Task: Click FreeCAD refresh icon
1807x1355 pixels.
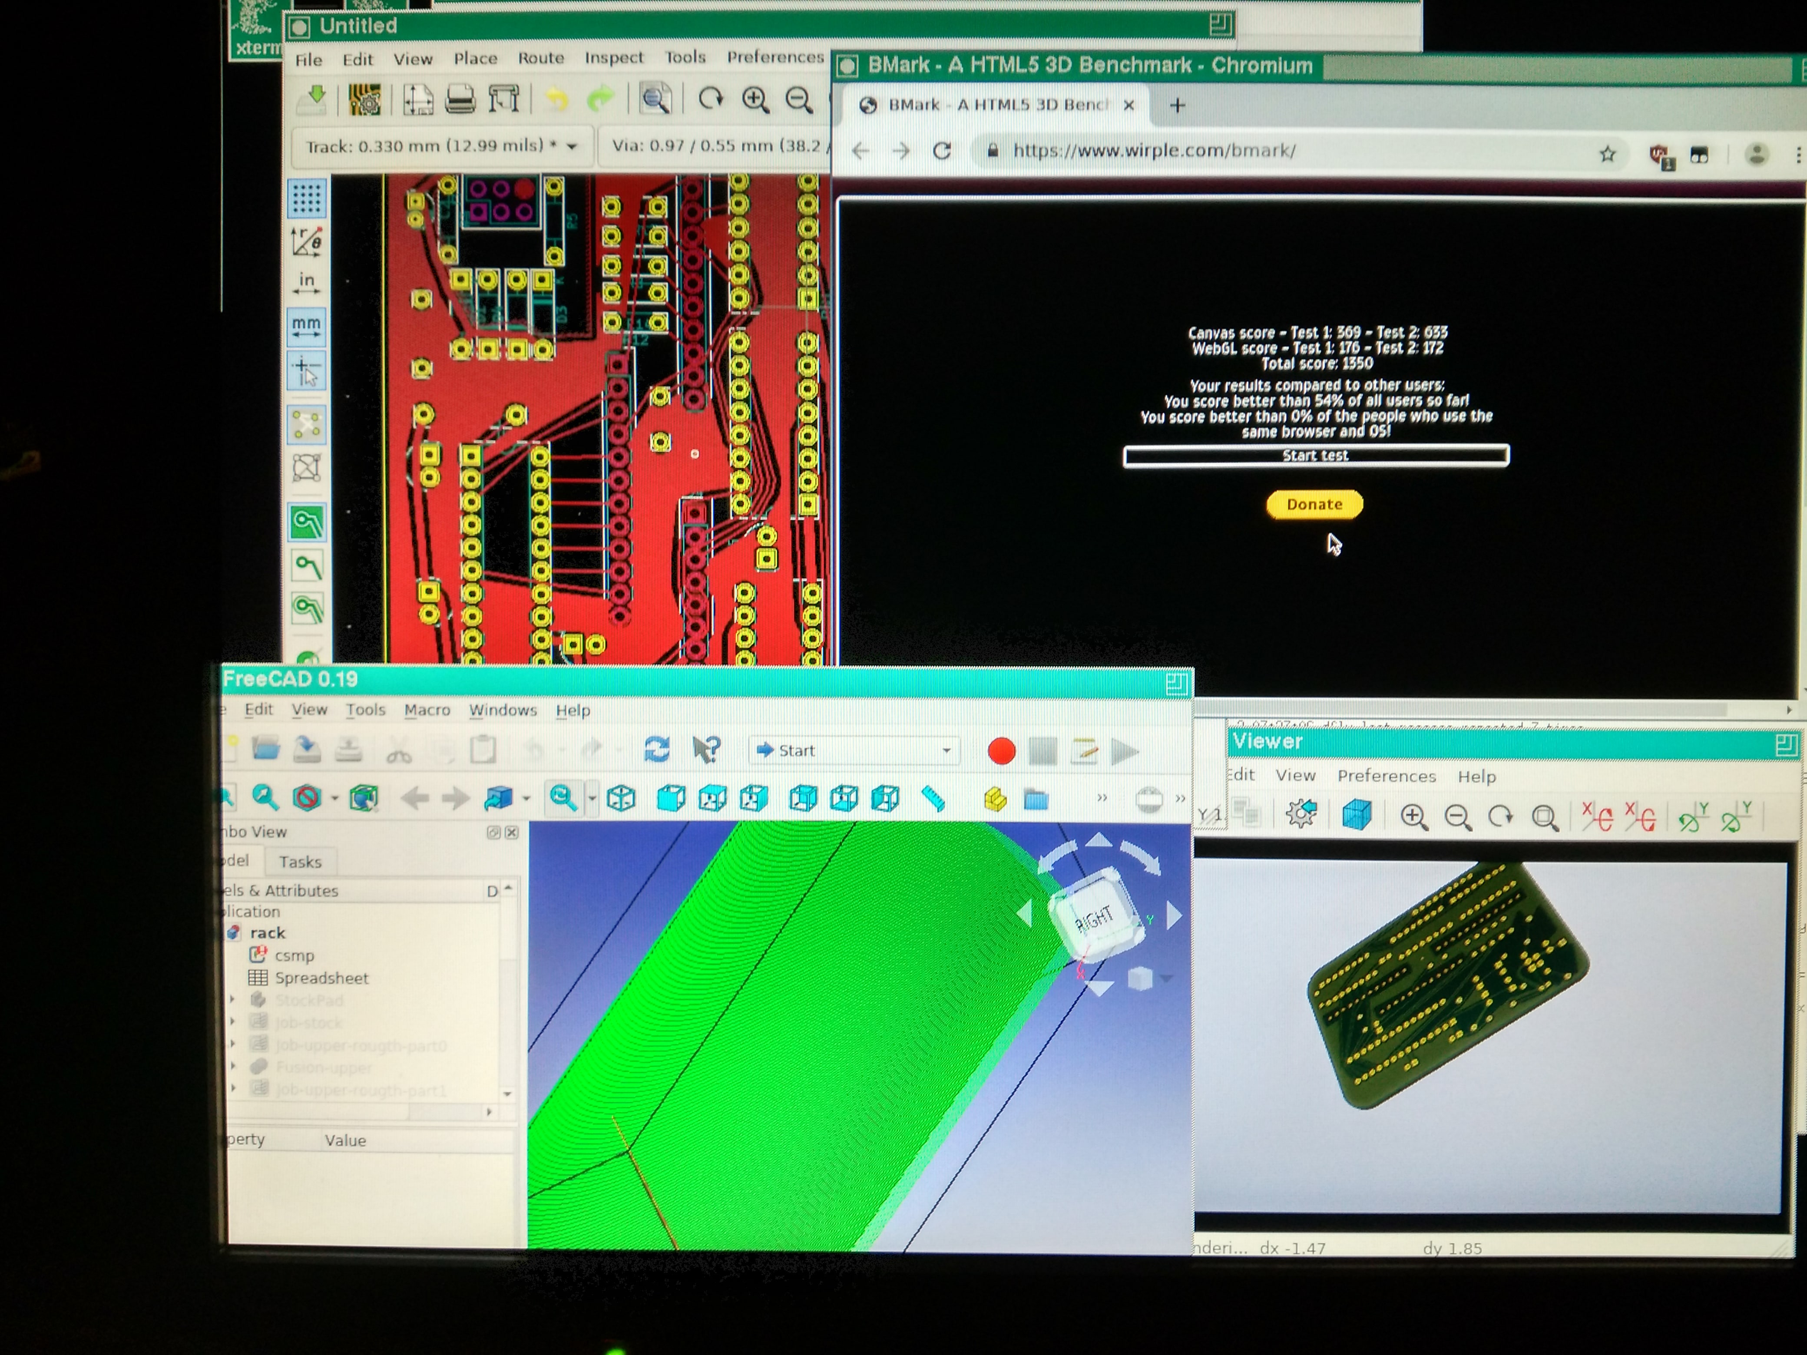Action: [657, 749]
